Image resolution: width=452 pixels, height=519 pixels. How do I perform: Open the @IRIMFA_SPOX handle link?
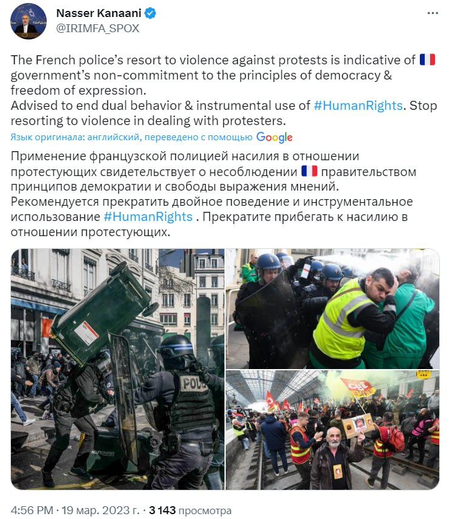click(x=98, y=29)
